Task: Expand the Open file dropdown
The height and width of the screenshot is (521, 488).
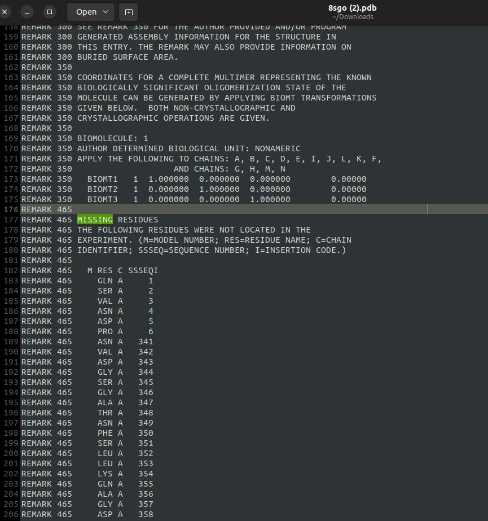Action: pos(91,12)
